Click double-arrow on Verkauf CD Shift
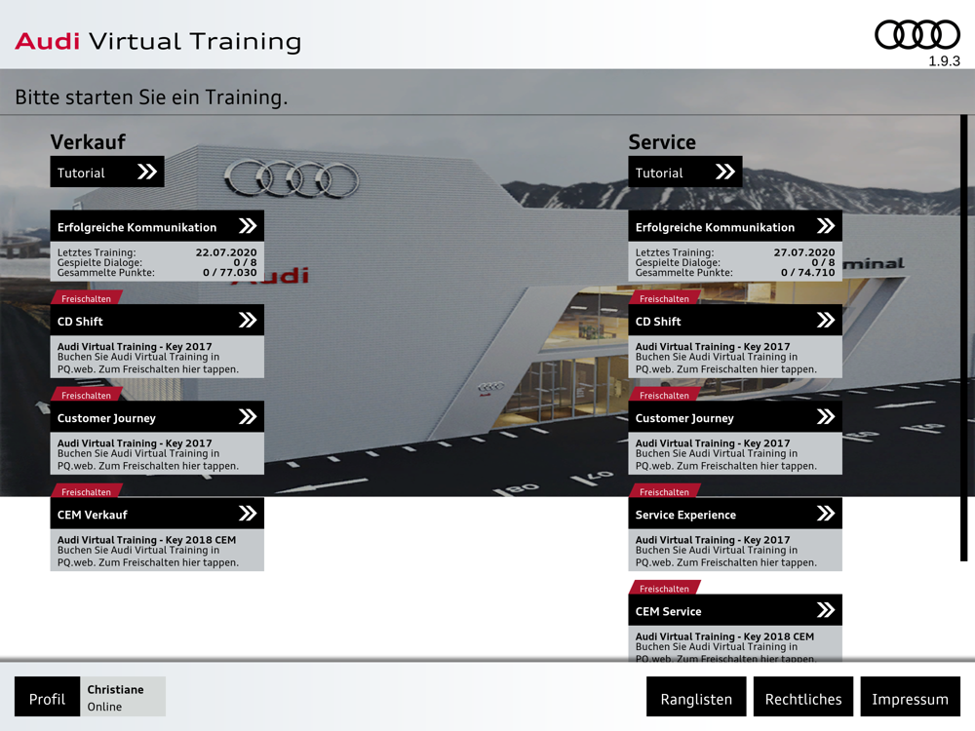 tap(248, 320)
